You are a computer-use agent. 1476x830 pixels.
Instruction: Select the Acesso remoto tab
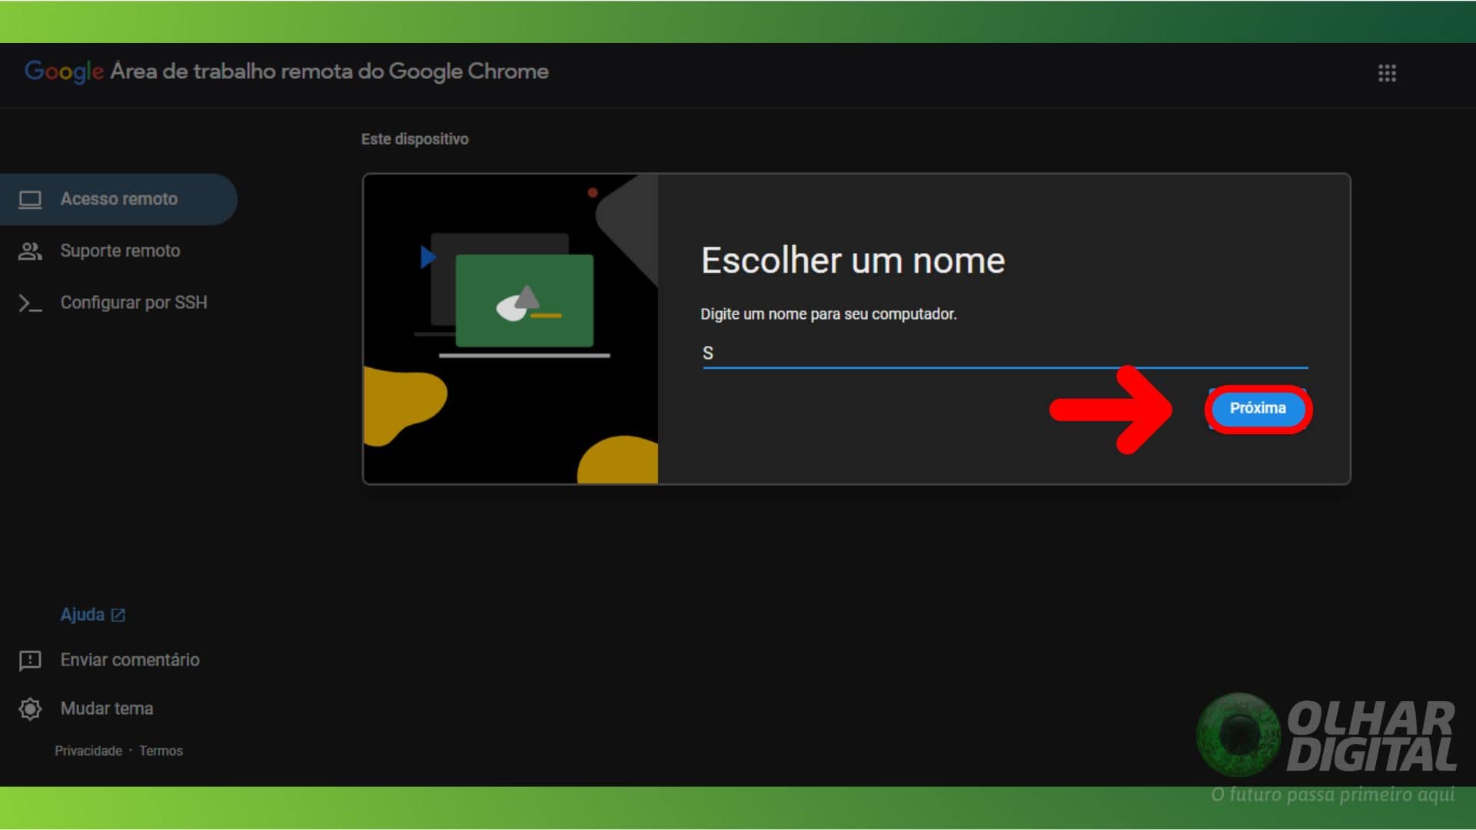pyautogui.click(x=118, y=199)
